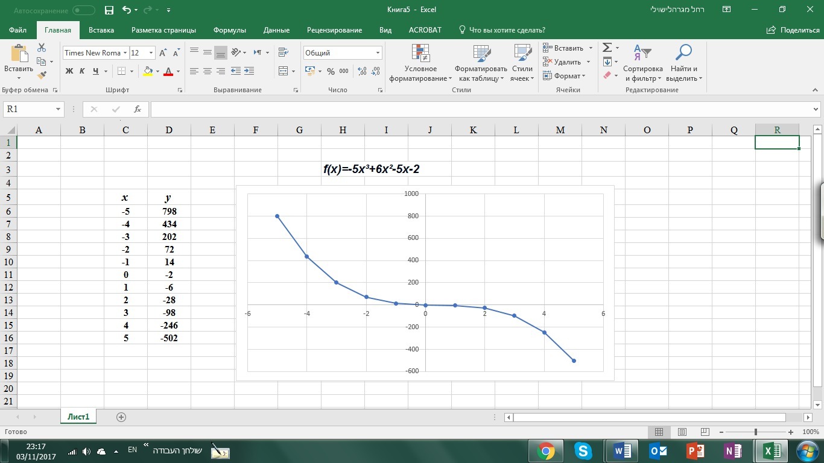Center text horizontally

click(x=207, y=71)
